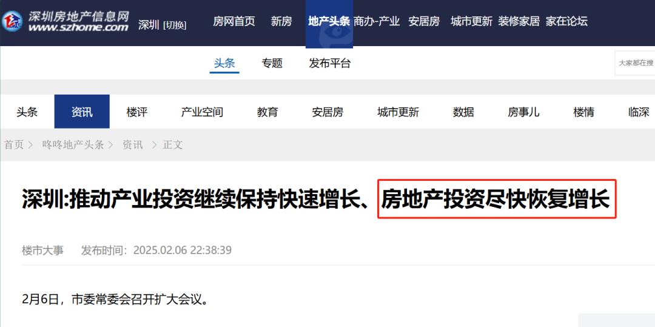The width and height of the screenshot is (655, 327).
Task: Click 咚咚地产头条 breadcrumb link
Action: coord(73,145)
